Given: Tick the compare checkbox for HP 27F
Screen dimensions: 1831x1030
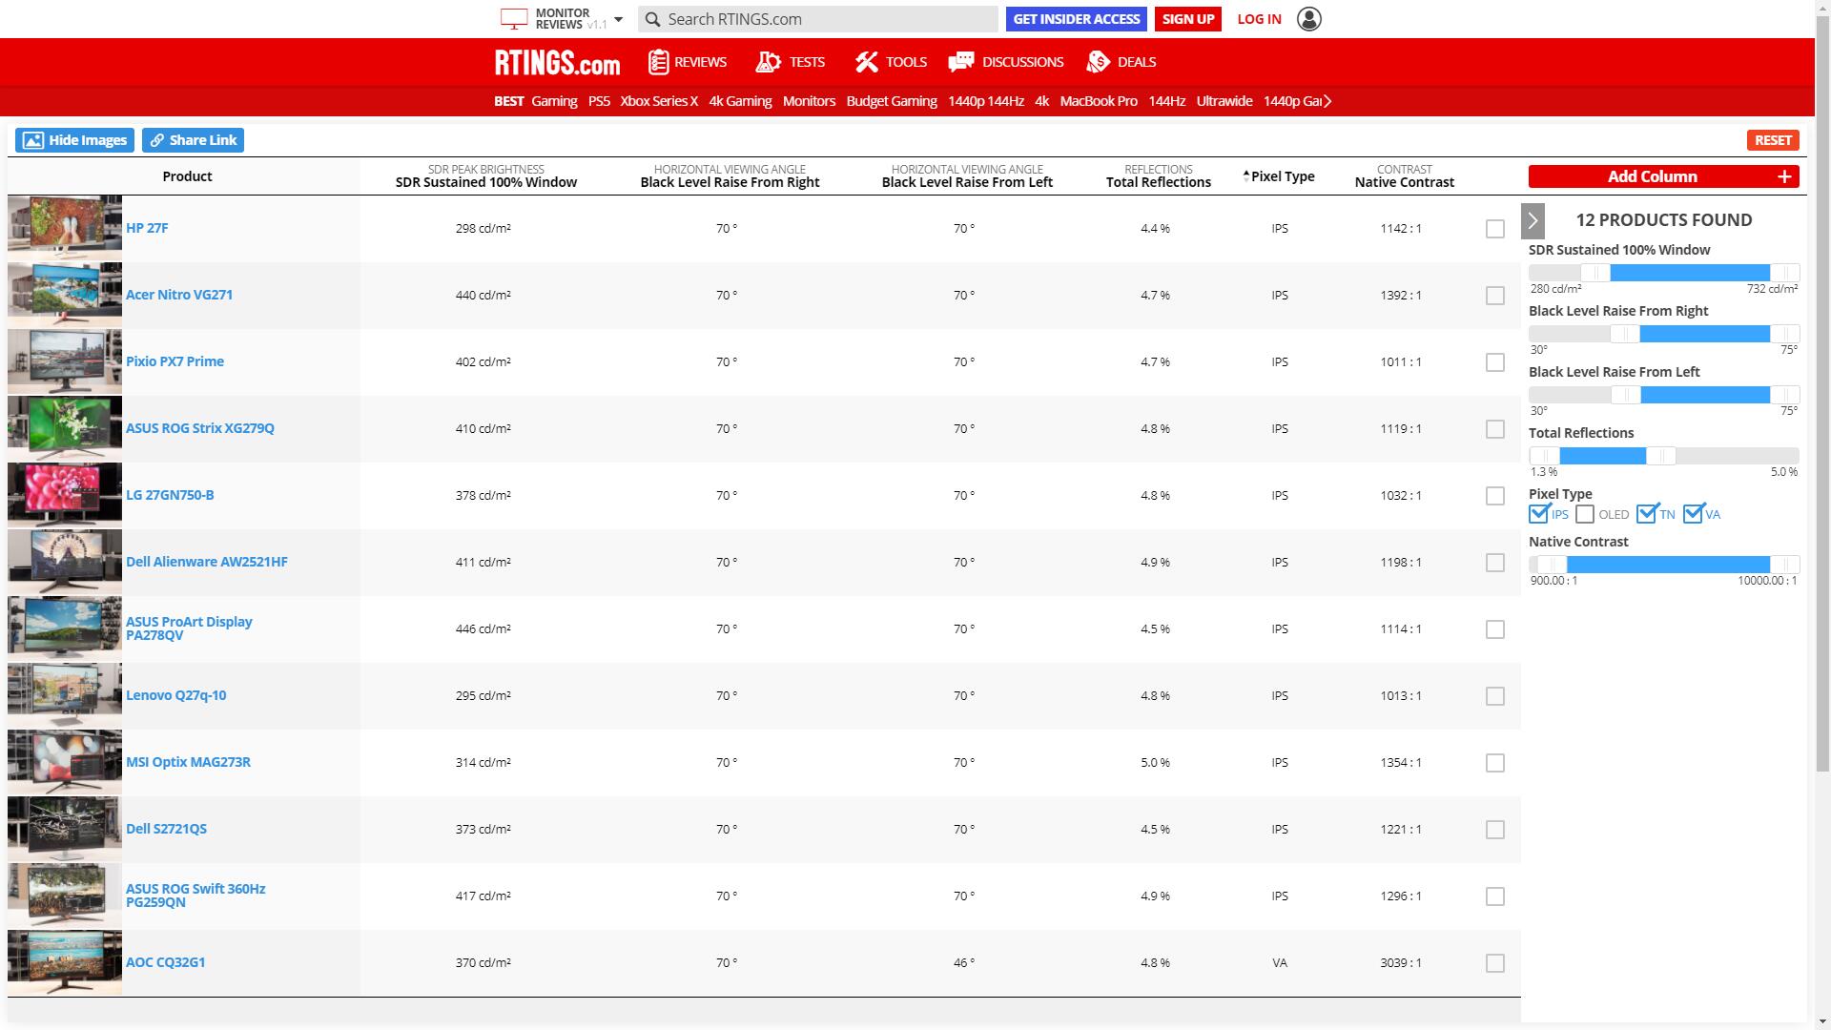Looking at the screenshot, I should (1494, 229).
